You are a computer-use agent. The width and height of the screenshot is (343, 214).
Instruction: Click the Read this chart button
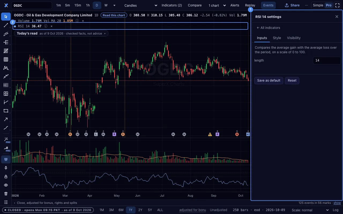pyautogui.click(x=114, y=15)
